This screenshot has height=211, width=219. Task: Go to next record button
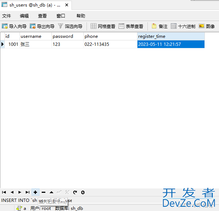pyautogui.click(x=20, y=192)
